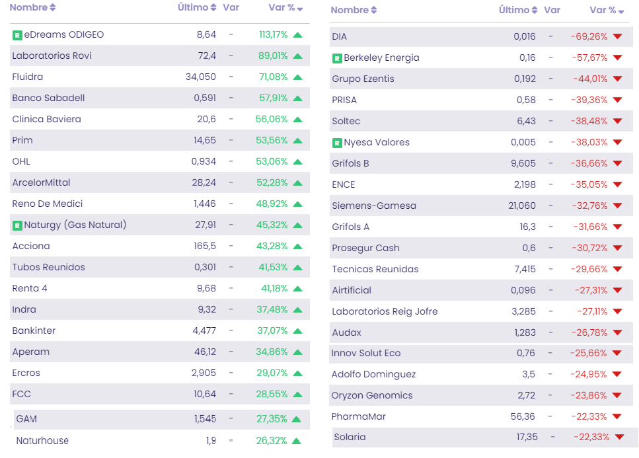Click red down triangle for Grifols B

617,164
